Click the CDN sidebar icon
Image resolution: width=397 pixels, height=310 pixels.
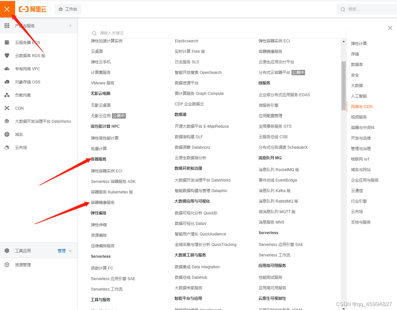pos(7,108)
